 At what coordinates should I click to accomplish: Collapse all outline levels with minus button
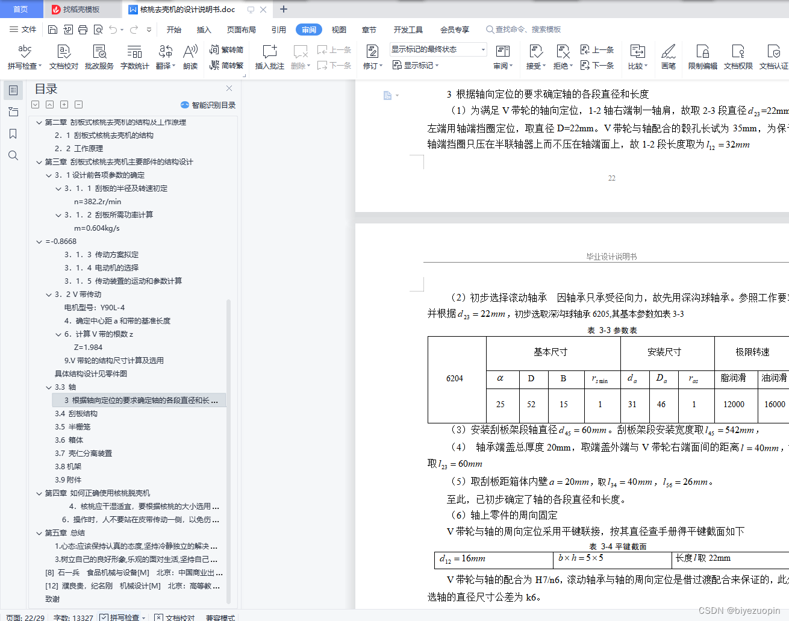(x=79, y=105)
